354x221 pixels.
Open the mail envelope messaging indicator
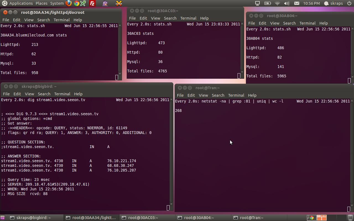click(296, 3)
